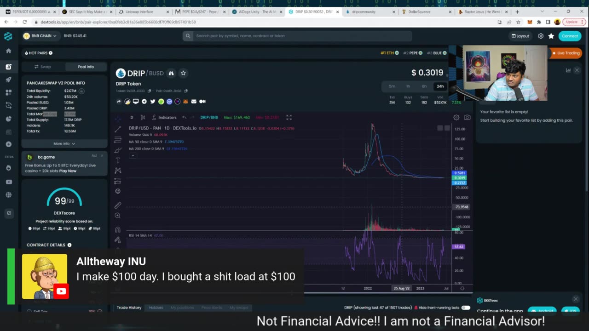Image resolution: width=589 pixels, height=331 pixels.
Task: Click the binoculars icon next to DRIP/BUSD
Action: 171,73
